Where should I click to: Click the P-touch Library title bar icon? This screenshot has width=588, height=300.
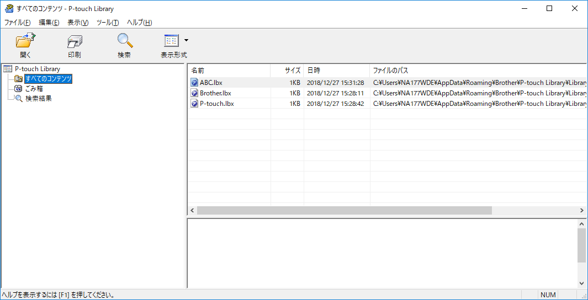coord(9,9)
